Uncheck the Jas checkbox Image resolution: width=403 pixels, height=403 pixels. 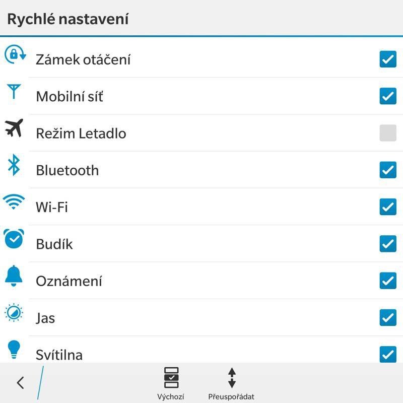(x=388, y=317)
